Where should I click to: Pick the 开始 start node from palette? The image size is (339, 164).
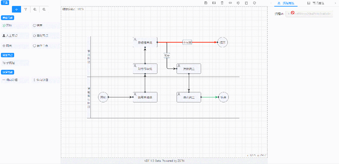(15, 25)
